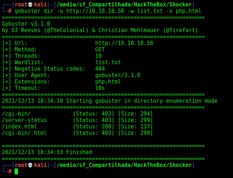Click the @firefart author handle
This screenshot has height=178, width=233.
coord(180,30)
